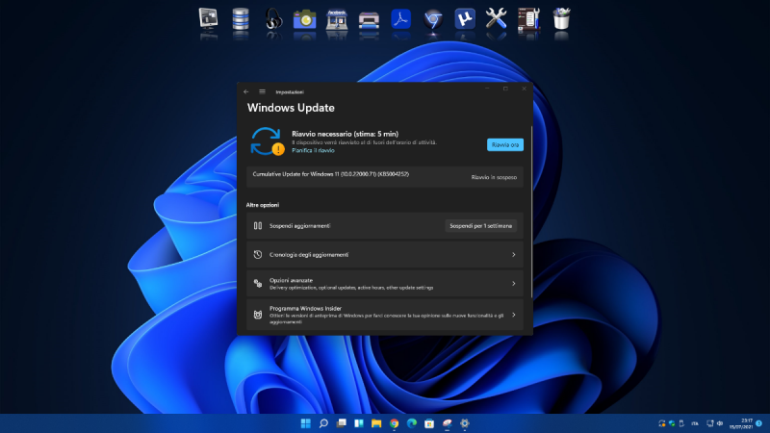
Task: Open the network tray icon
Action: coord(709,423)
